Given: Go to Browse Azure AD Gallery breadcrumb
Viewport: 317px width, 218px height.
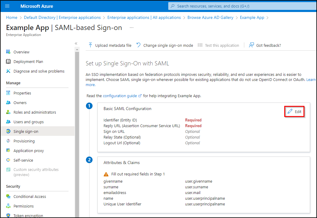Looking at the screenshot, I should (210, 17).
